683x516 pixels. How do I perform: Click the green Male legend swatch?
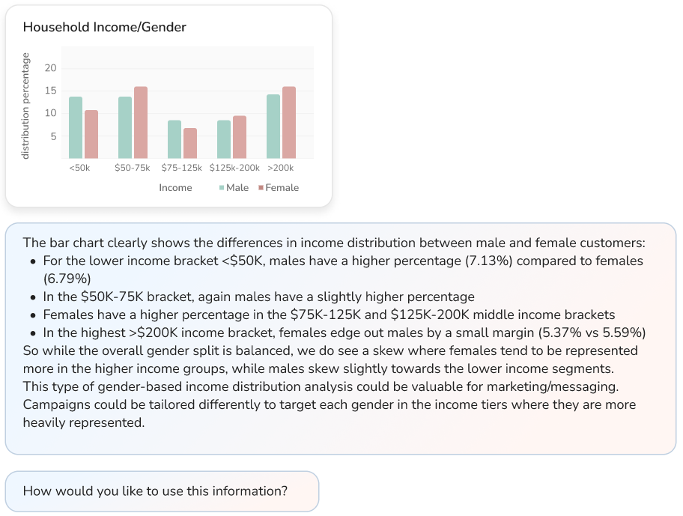click(x=222, y=188)
